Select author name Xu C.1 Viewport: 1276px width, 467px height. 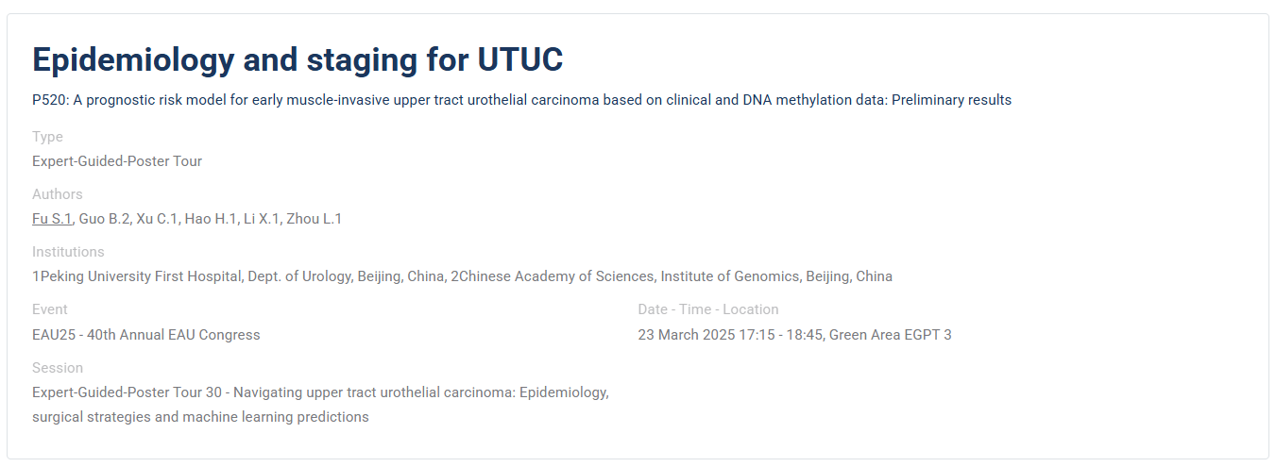[158, 219]
